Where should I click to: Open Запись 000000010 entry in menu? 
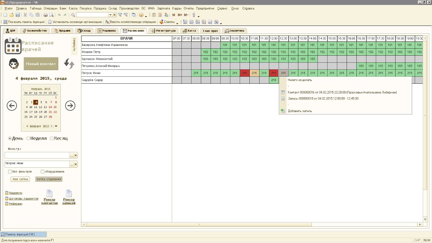[323, 99]
